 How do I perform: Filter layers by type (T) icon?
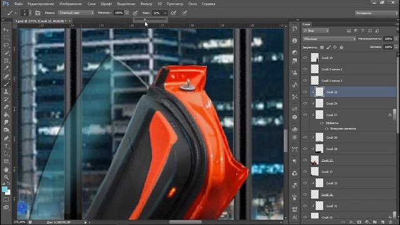(362, 31)
